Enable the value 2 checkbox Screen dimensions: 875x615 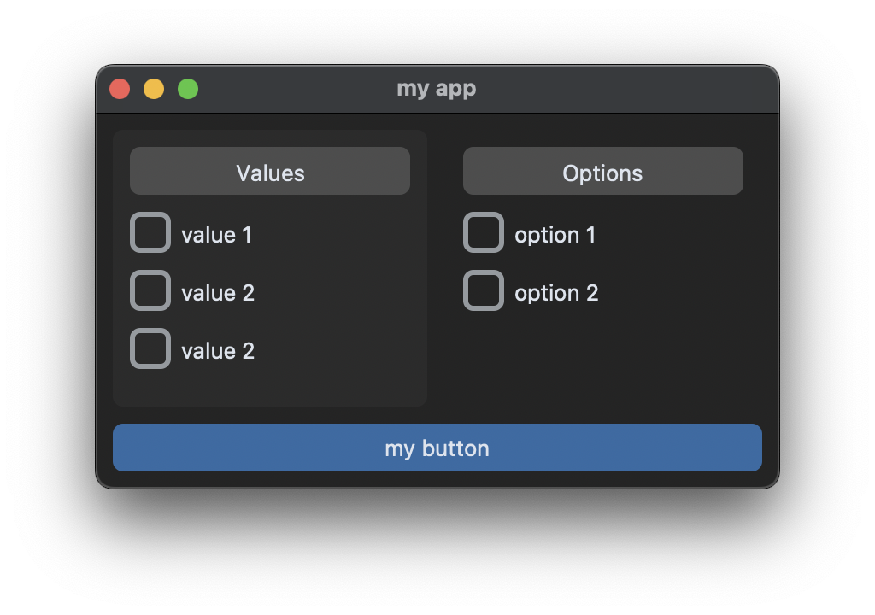pos(150,290)
